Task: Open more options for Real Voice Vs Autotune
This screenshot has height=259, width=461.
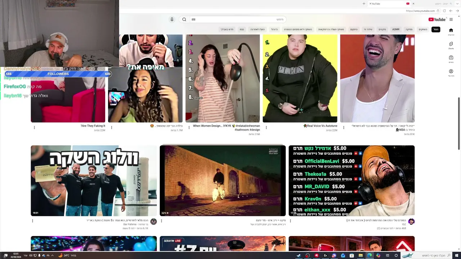Action: pos(266,127)
